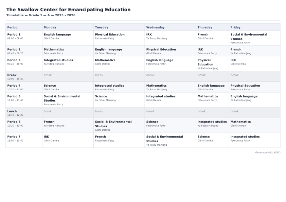The height and width of the screenshot is (202, 286).
Task: Select Wednesday Period 4 Mathematics cell
Action: click(171, 87)
